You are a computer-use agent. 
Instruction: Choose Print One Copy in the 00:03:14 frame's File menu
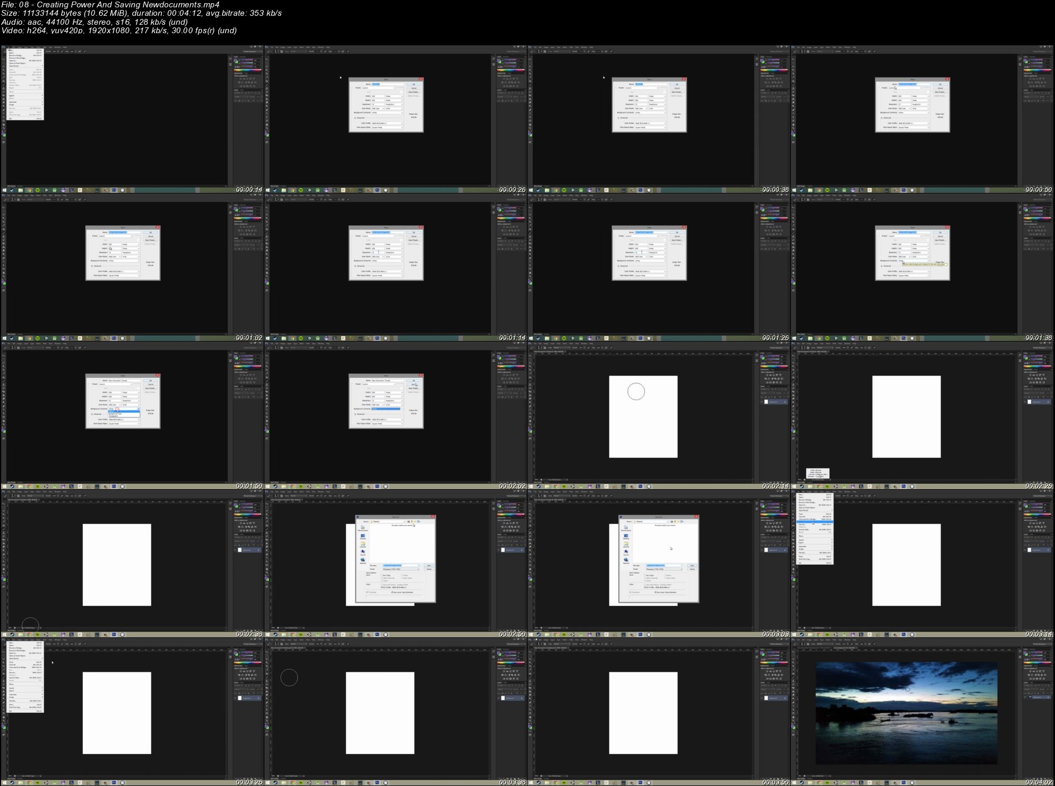814,559
